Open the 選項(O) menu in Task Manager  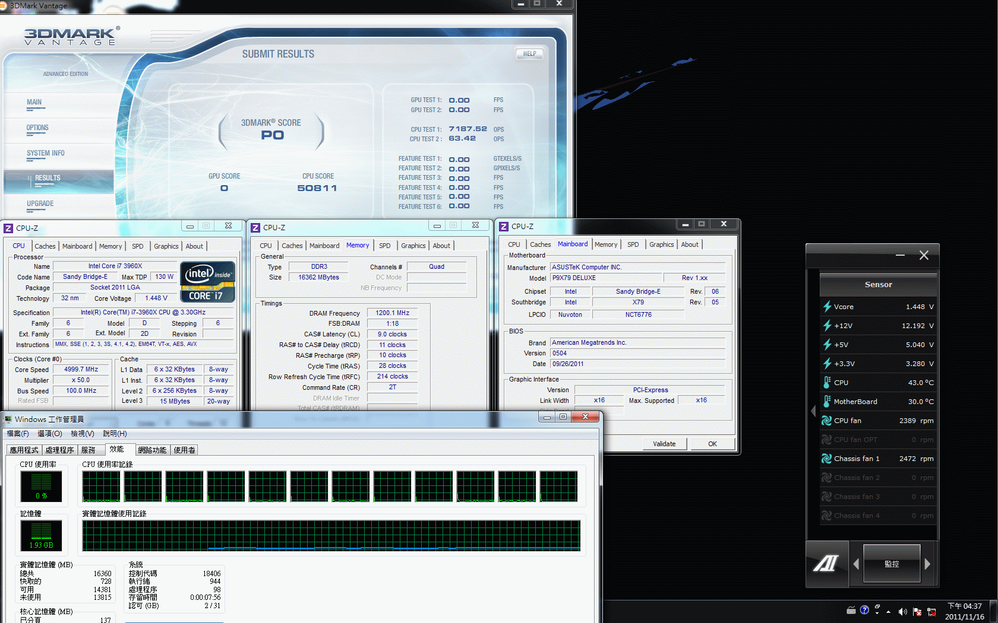tap(50, 434)
